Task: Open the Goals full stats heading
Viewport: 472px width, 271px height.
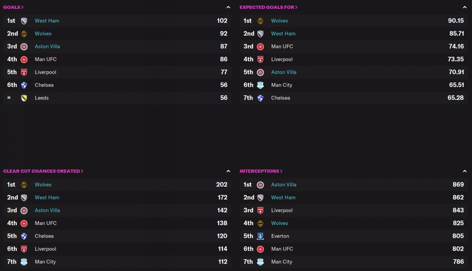Action: 13,7
